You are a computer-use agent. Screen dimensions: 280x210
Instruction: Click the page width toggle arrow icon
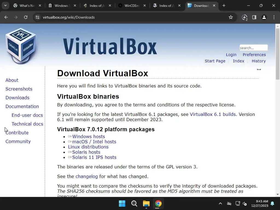[x=259, y=69]
